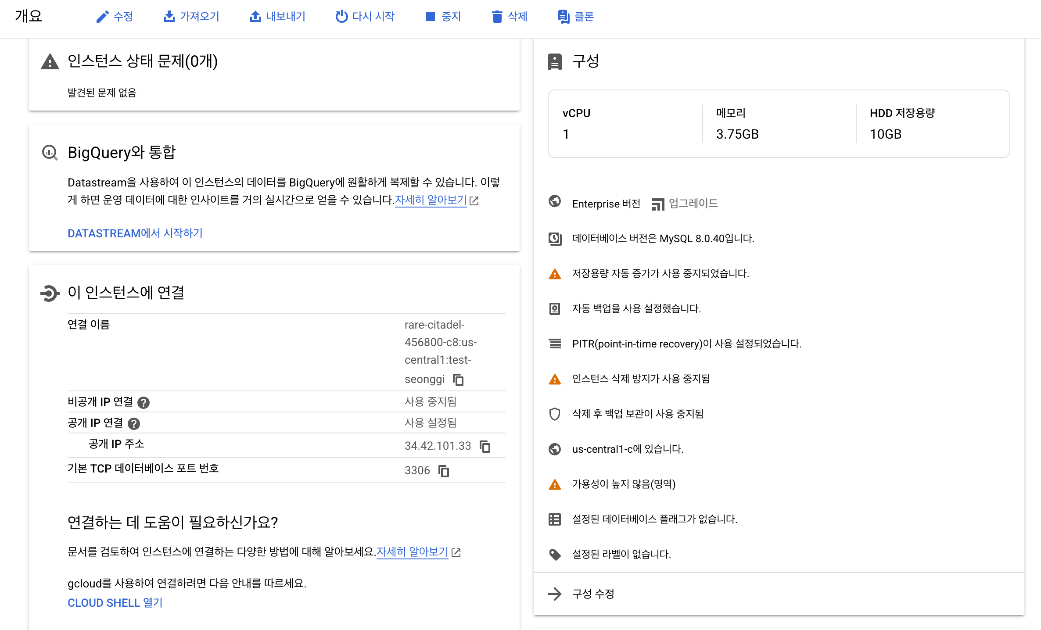This screenshot has width=1041, height=630.
Task: Click the 인스턴스 삭제 방지 warning icon
Action: click(555, 379)
